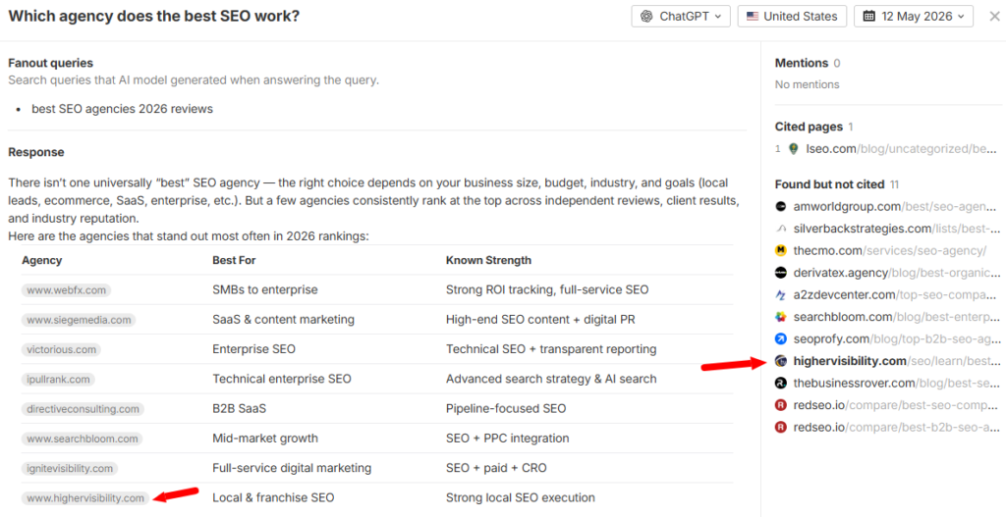This screenshot has height=517, width=1006.
Task: Click the 'SEO + paid + CRO' cell
Action: coord(496,468)
